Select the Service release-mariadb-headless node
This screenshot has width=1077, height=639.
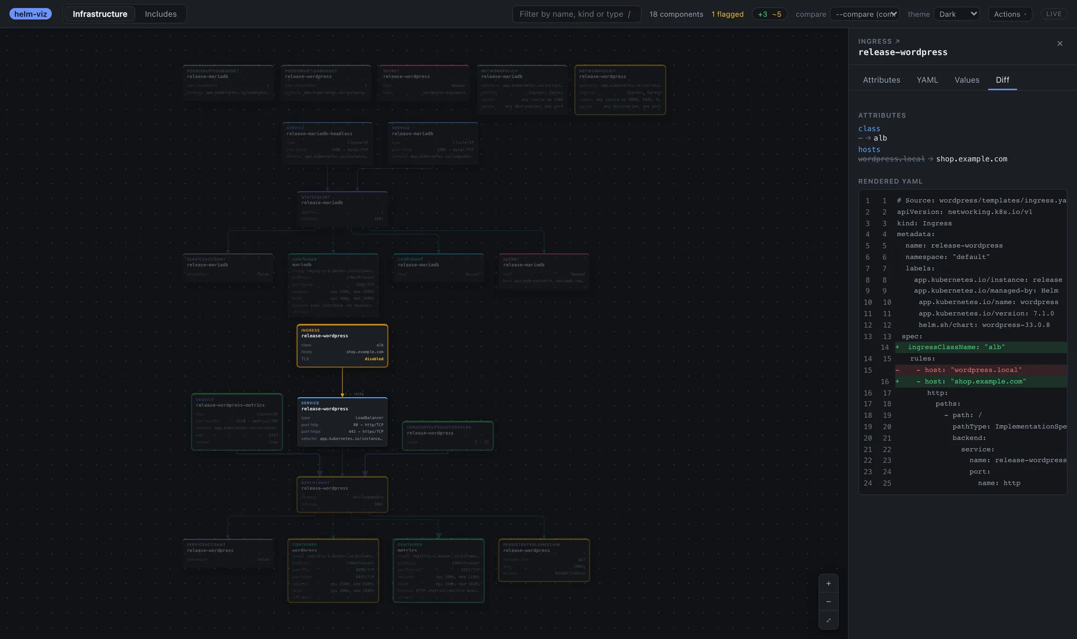[327, 143]
